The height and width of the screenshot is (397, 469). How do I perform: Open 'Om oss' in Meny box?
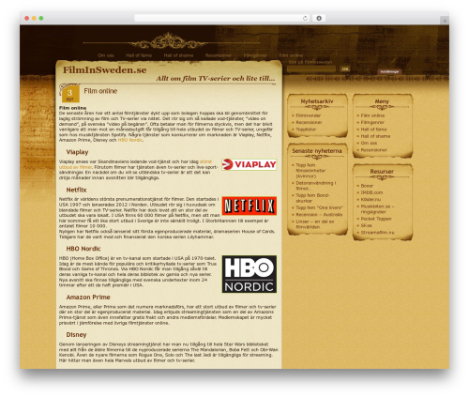[x=369, y=143]
